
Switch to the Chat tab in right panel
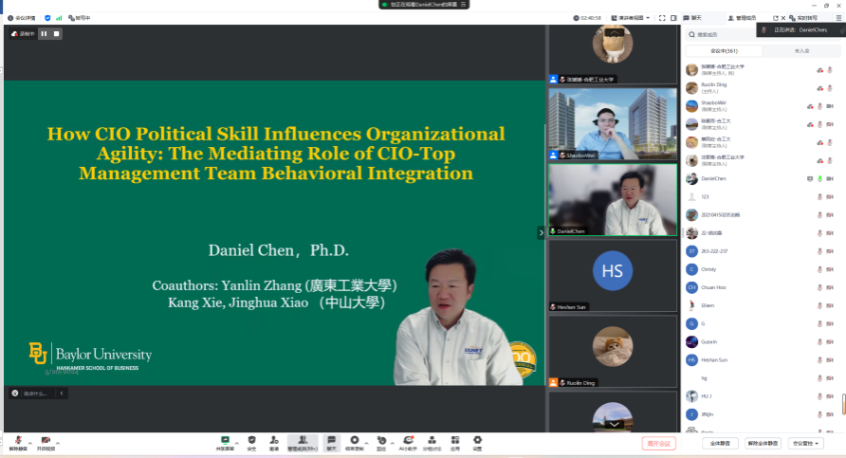tap(697, 17)
